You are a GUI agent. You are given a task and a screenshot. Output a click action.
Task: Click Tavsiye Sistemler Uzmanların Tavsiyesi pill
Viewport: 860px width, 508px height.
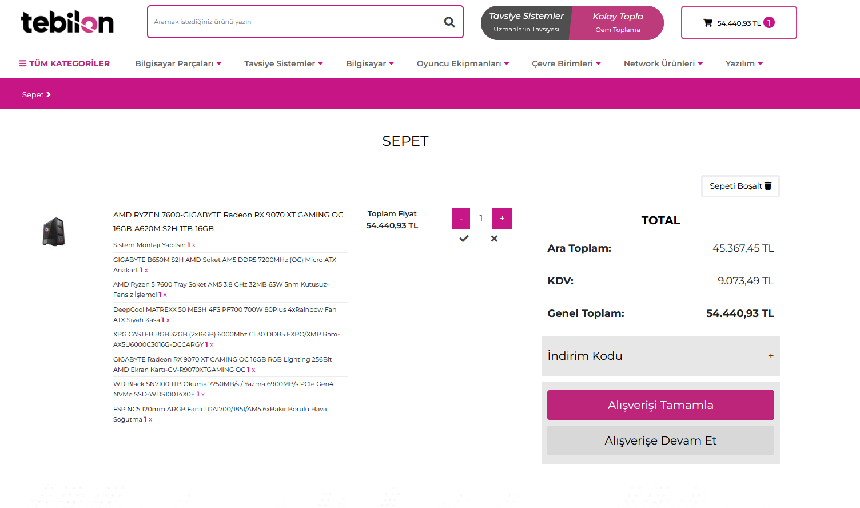tap(526, 23)
